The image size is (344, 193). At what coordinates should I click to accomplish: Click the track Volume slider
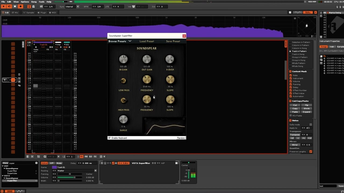tap(70, 177)
